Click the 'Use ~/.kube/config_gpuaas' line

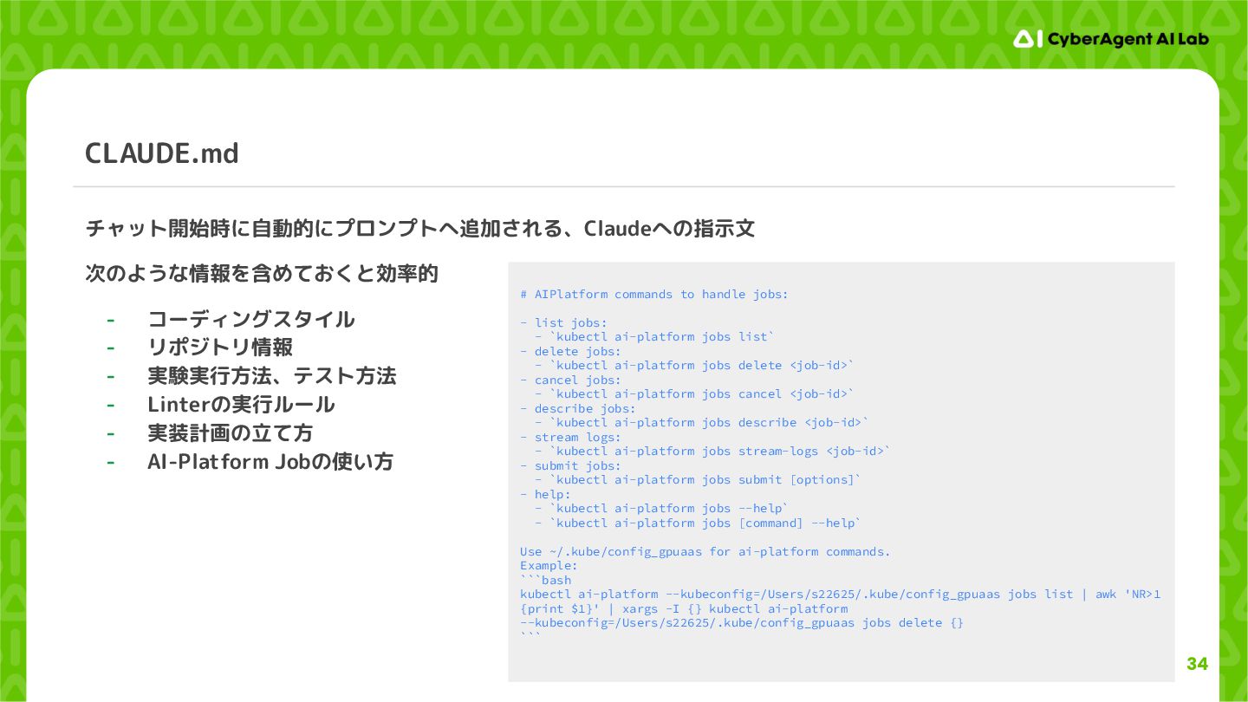pos(705,552)
